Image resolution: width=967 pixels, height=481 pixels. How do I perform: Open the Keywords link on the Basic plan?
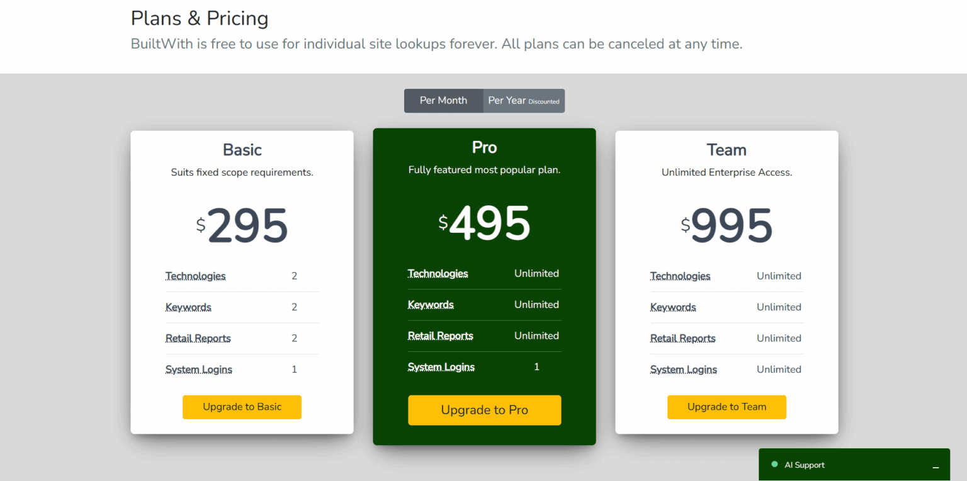(x=188, y=307)
